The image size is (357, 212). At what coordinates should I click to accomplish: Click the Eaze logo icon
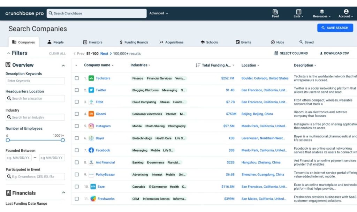pyautogui.click(x=93, y=187)
